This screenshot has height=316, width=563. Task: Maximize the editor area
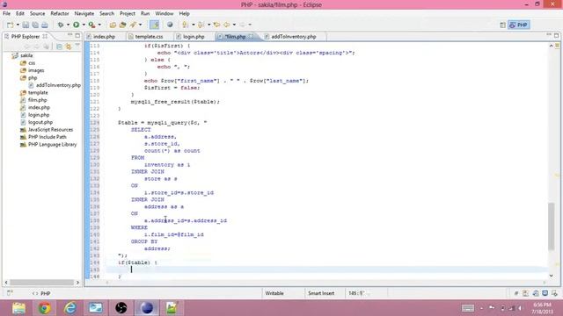556,35
